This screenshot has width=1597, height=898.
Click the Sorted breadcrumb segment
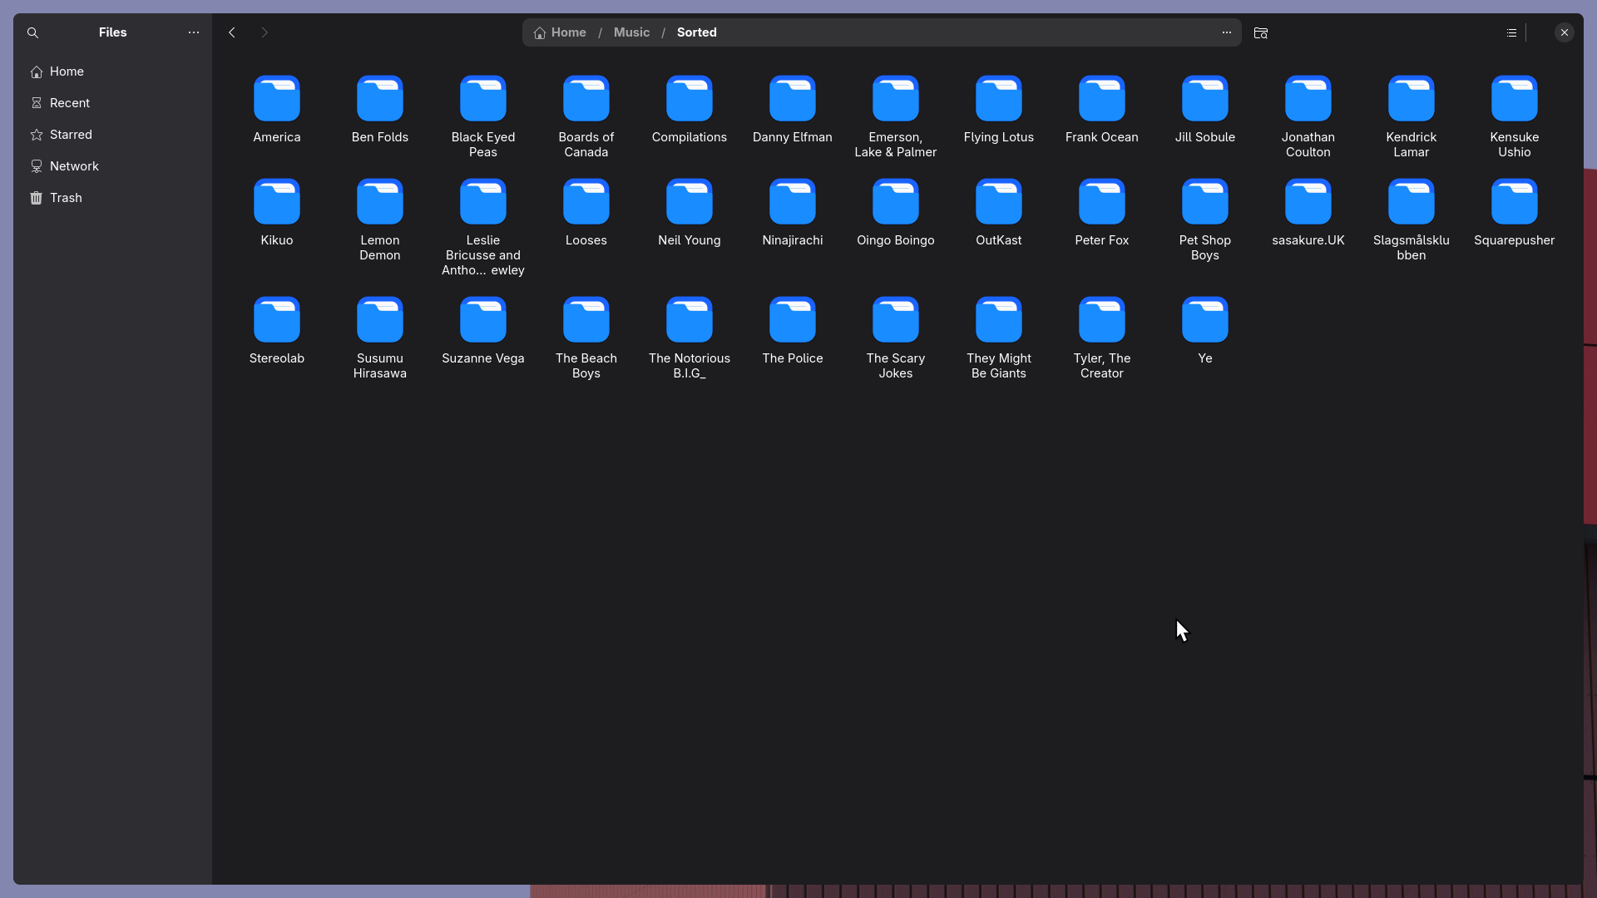click(x=696, y=32)
